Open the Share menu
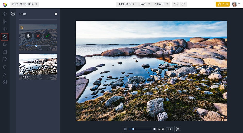 coord(161,4)
